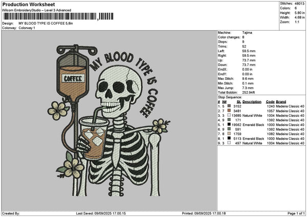Choose the black swatch beside stitch count 5113
This screenshot has width=307, height=217.
coord(229,138)
